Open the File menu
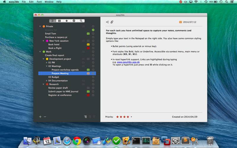Image resolution: width=237 pixels, height=148 pixels. coord(24,2)
